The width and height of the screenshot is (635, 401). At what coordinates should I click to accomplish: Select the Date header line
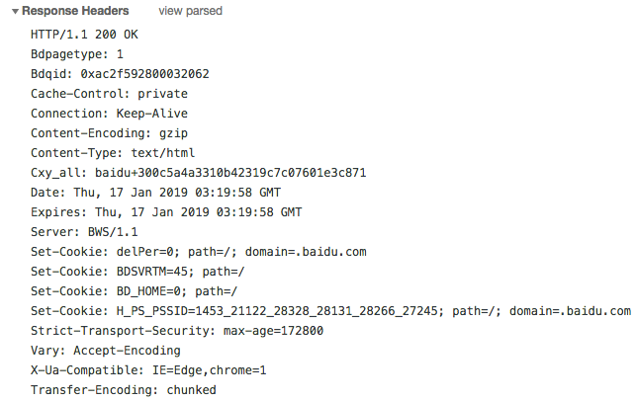point(155,193)
